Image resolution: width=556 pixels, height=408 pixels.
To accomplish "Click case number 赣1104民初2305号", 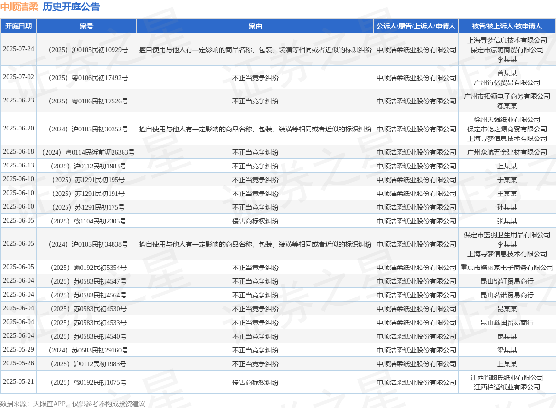I will 88,222.
